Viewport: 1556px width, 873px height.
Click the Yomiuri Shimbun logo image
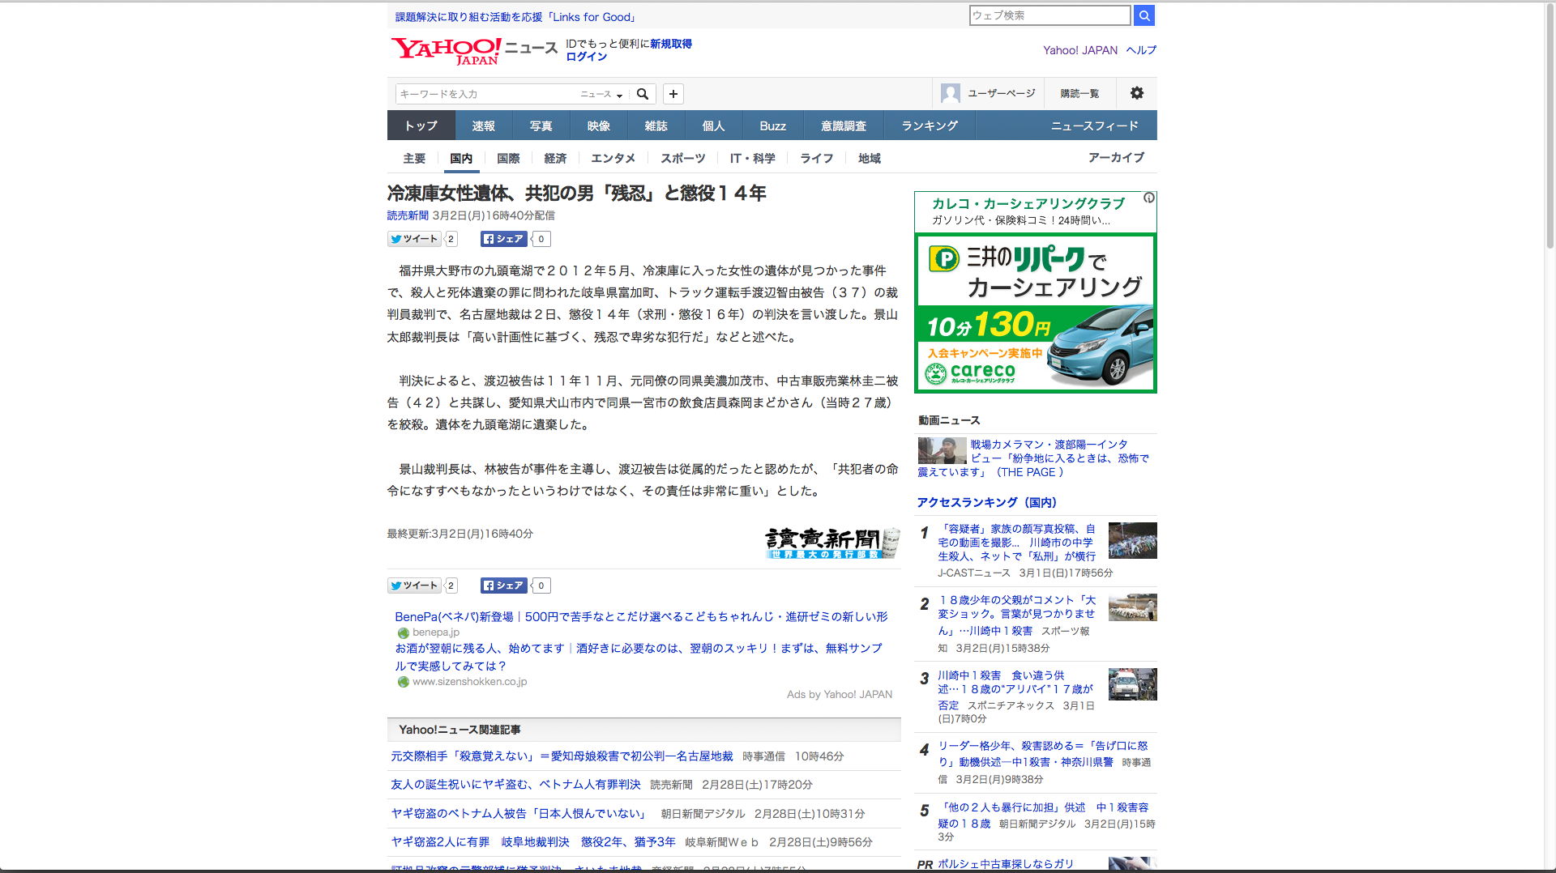point(831,543)
